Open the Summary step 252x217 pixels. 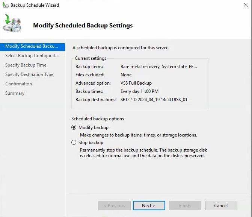coord(15,93)
